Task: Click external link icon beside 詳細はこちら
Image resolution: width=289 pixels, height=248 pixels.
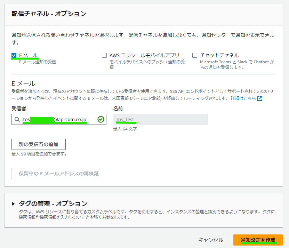Action: (260, 98)
